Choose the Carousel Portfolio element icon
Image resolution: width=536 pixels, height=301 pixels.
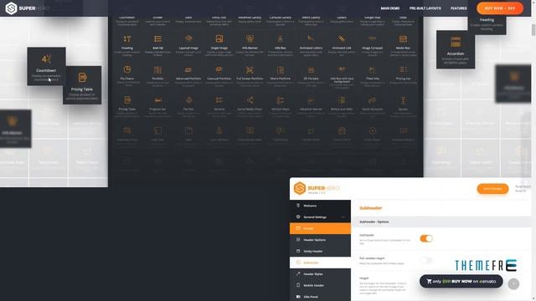pyautogui.click(x=219, y=69)
